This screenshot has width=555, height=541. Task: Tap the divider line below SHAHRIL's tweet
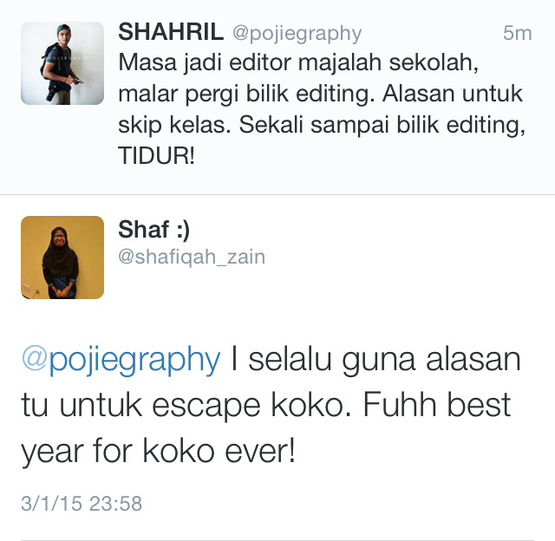click(277, 194)
